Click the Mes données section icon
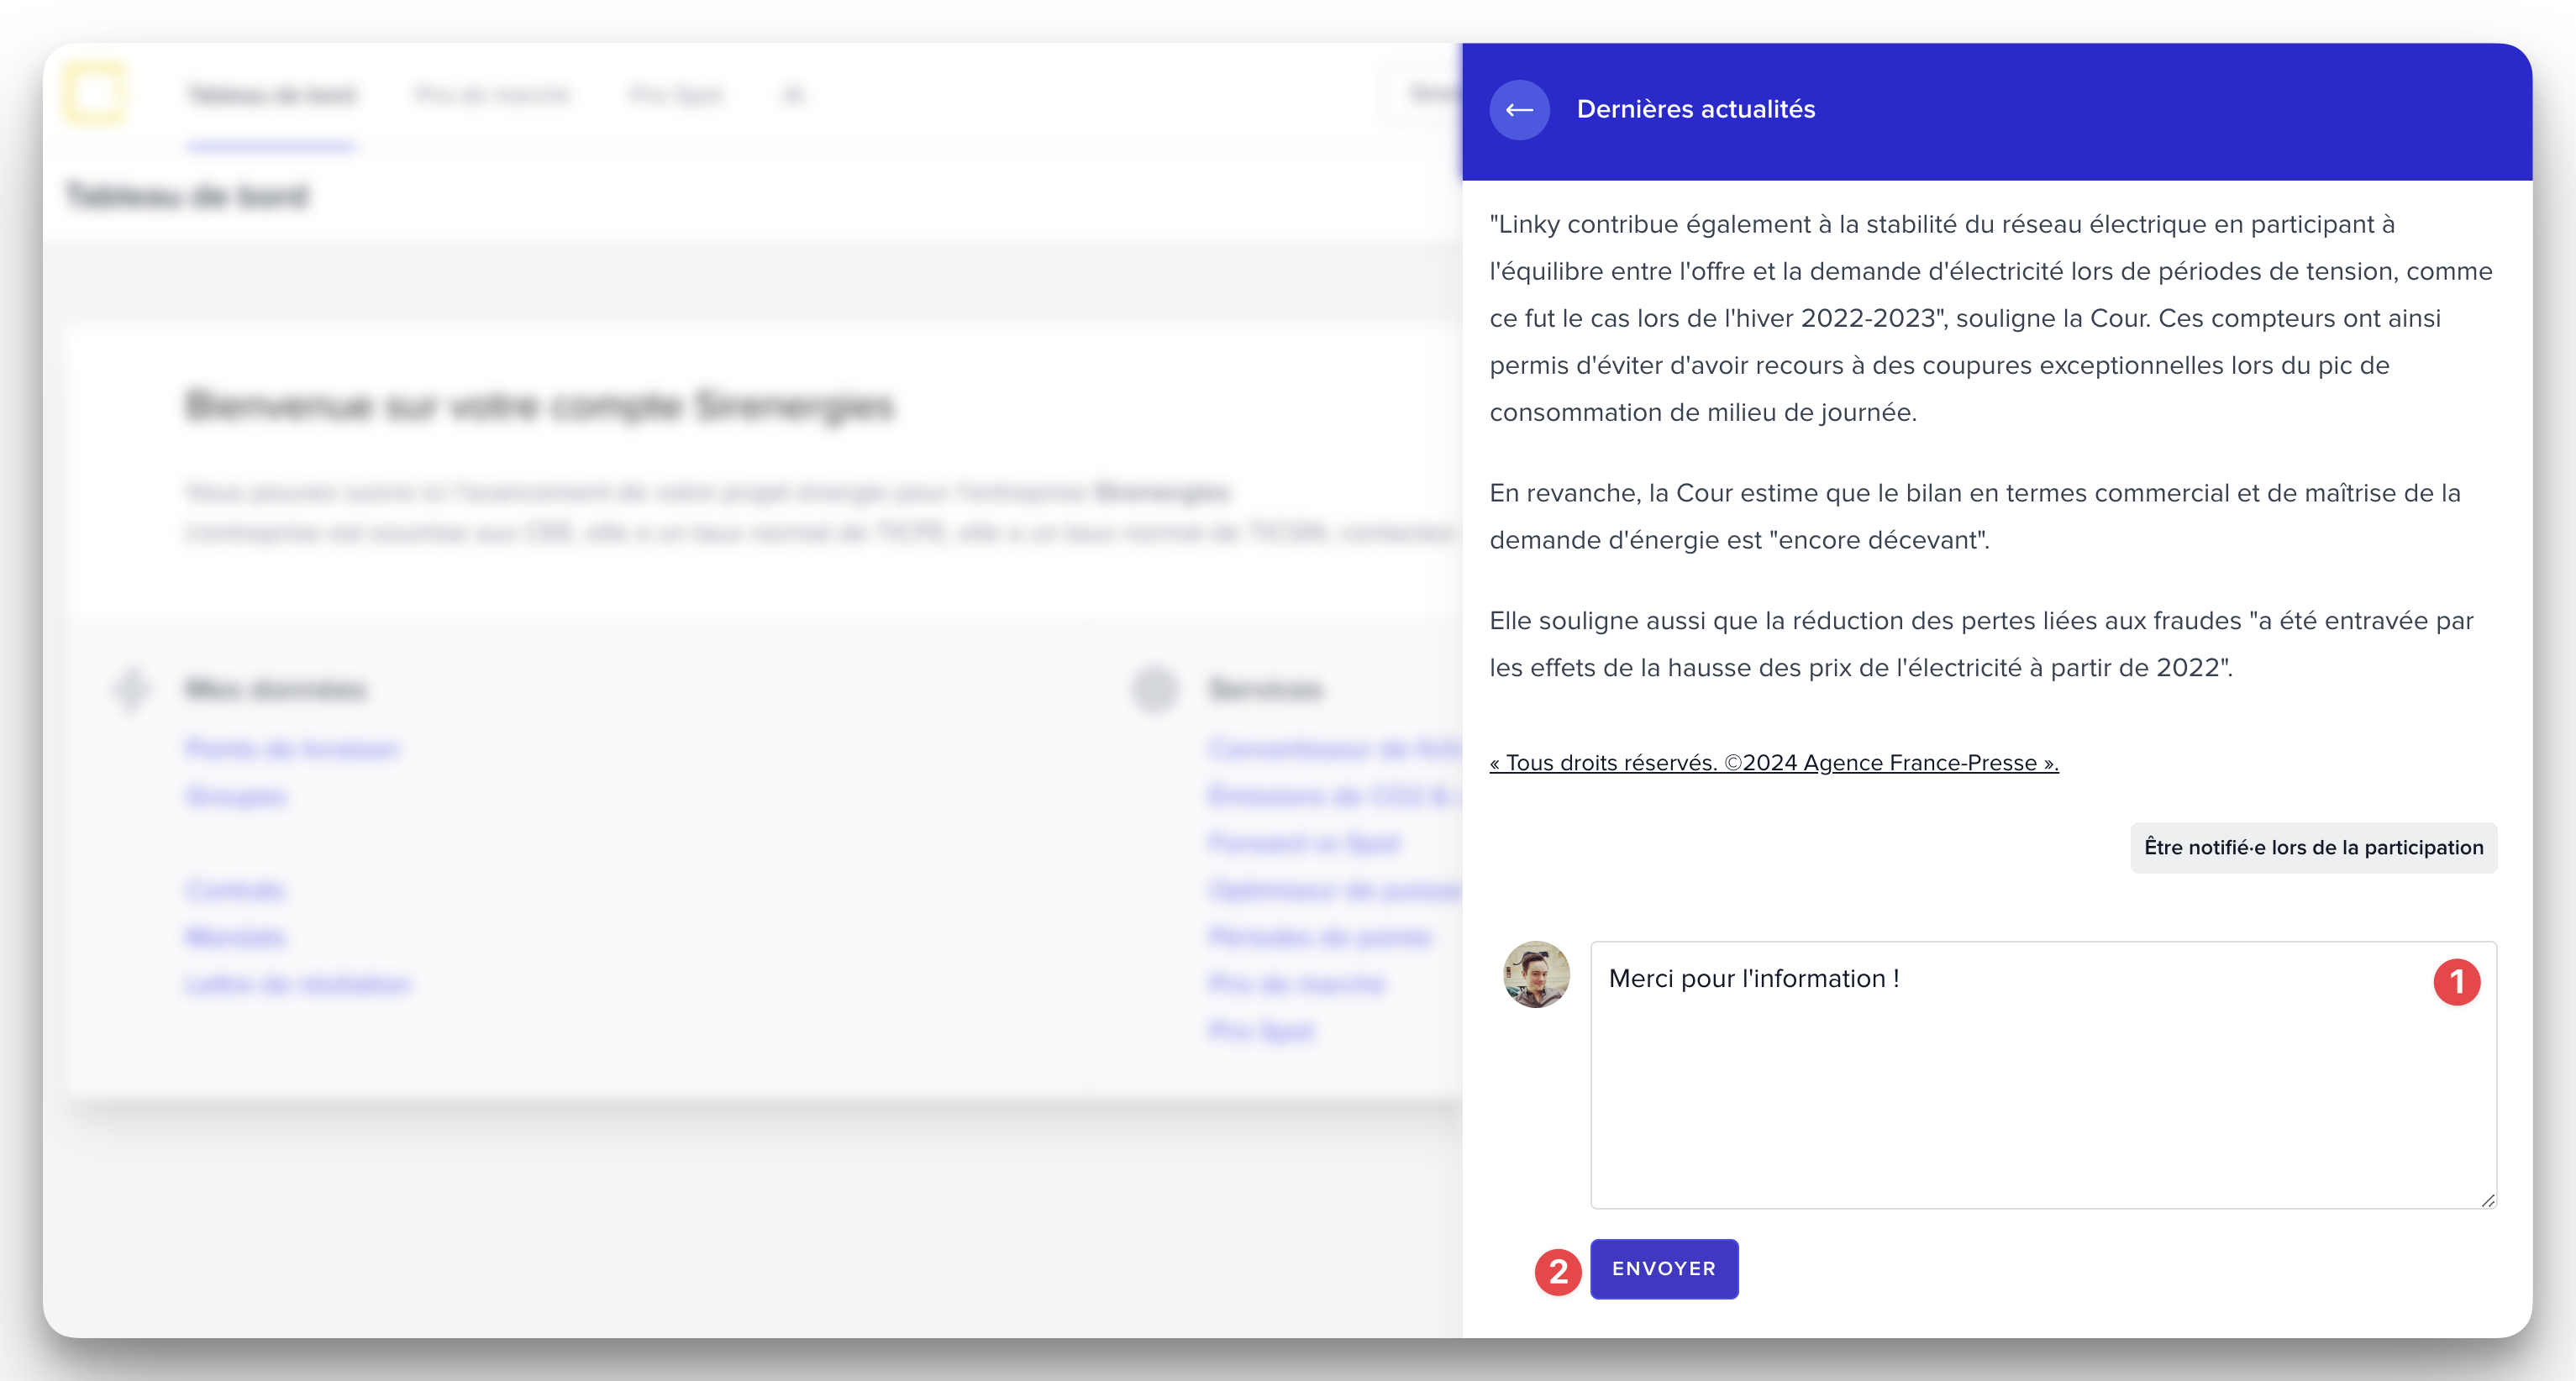This screenshot has height=1381, width=2576. [x=131, y=689]
